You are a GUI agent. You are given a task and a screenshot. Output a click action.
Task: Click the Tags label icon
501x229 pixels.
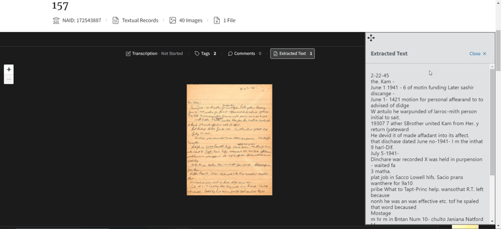[197, 54]
